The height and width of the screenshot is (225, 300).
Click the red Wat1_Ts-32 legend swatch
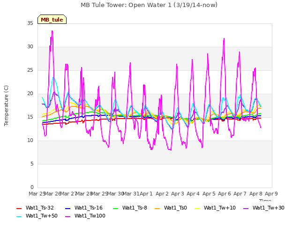(19, 208)
